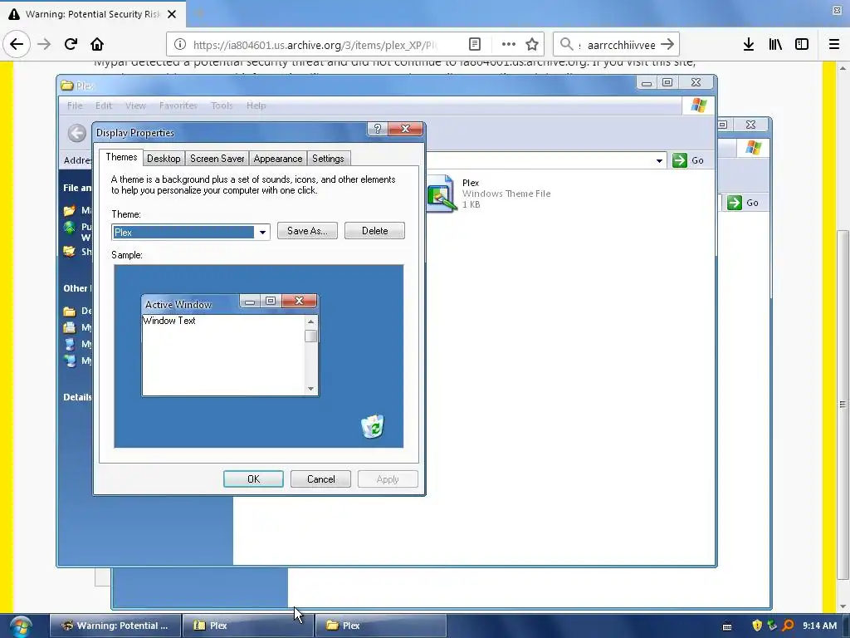Click in the archive.org address bar
This screenshot has width=850, height=638.
(x=315, y=45)
